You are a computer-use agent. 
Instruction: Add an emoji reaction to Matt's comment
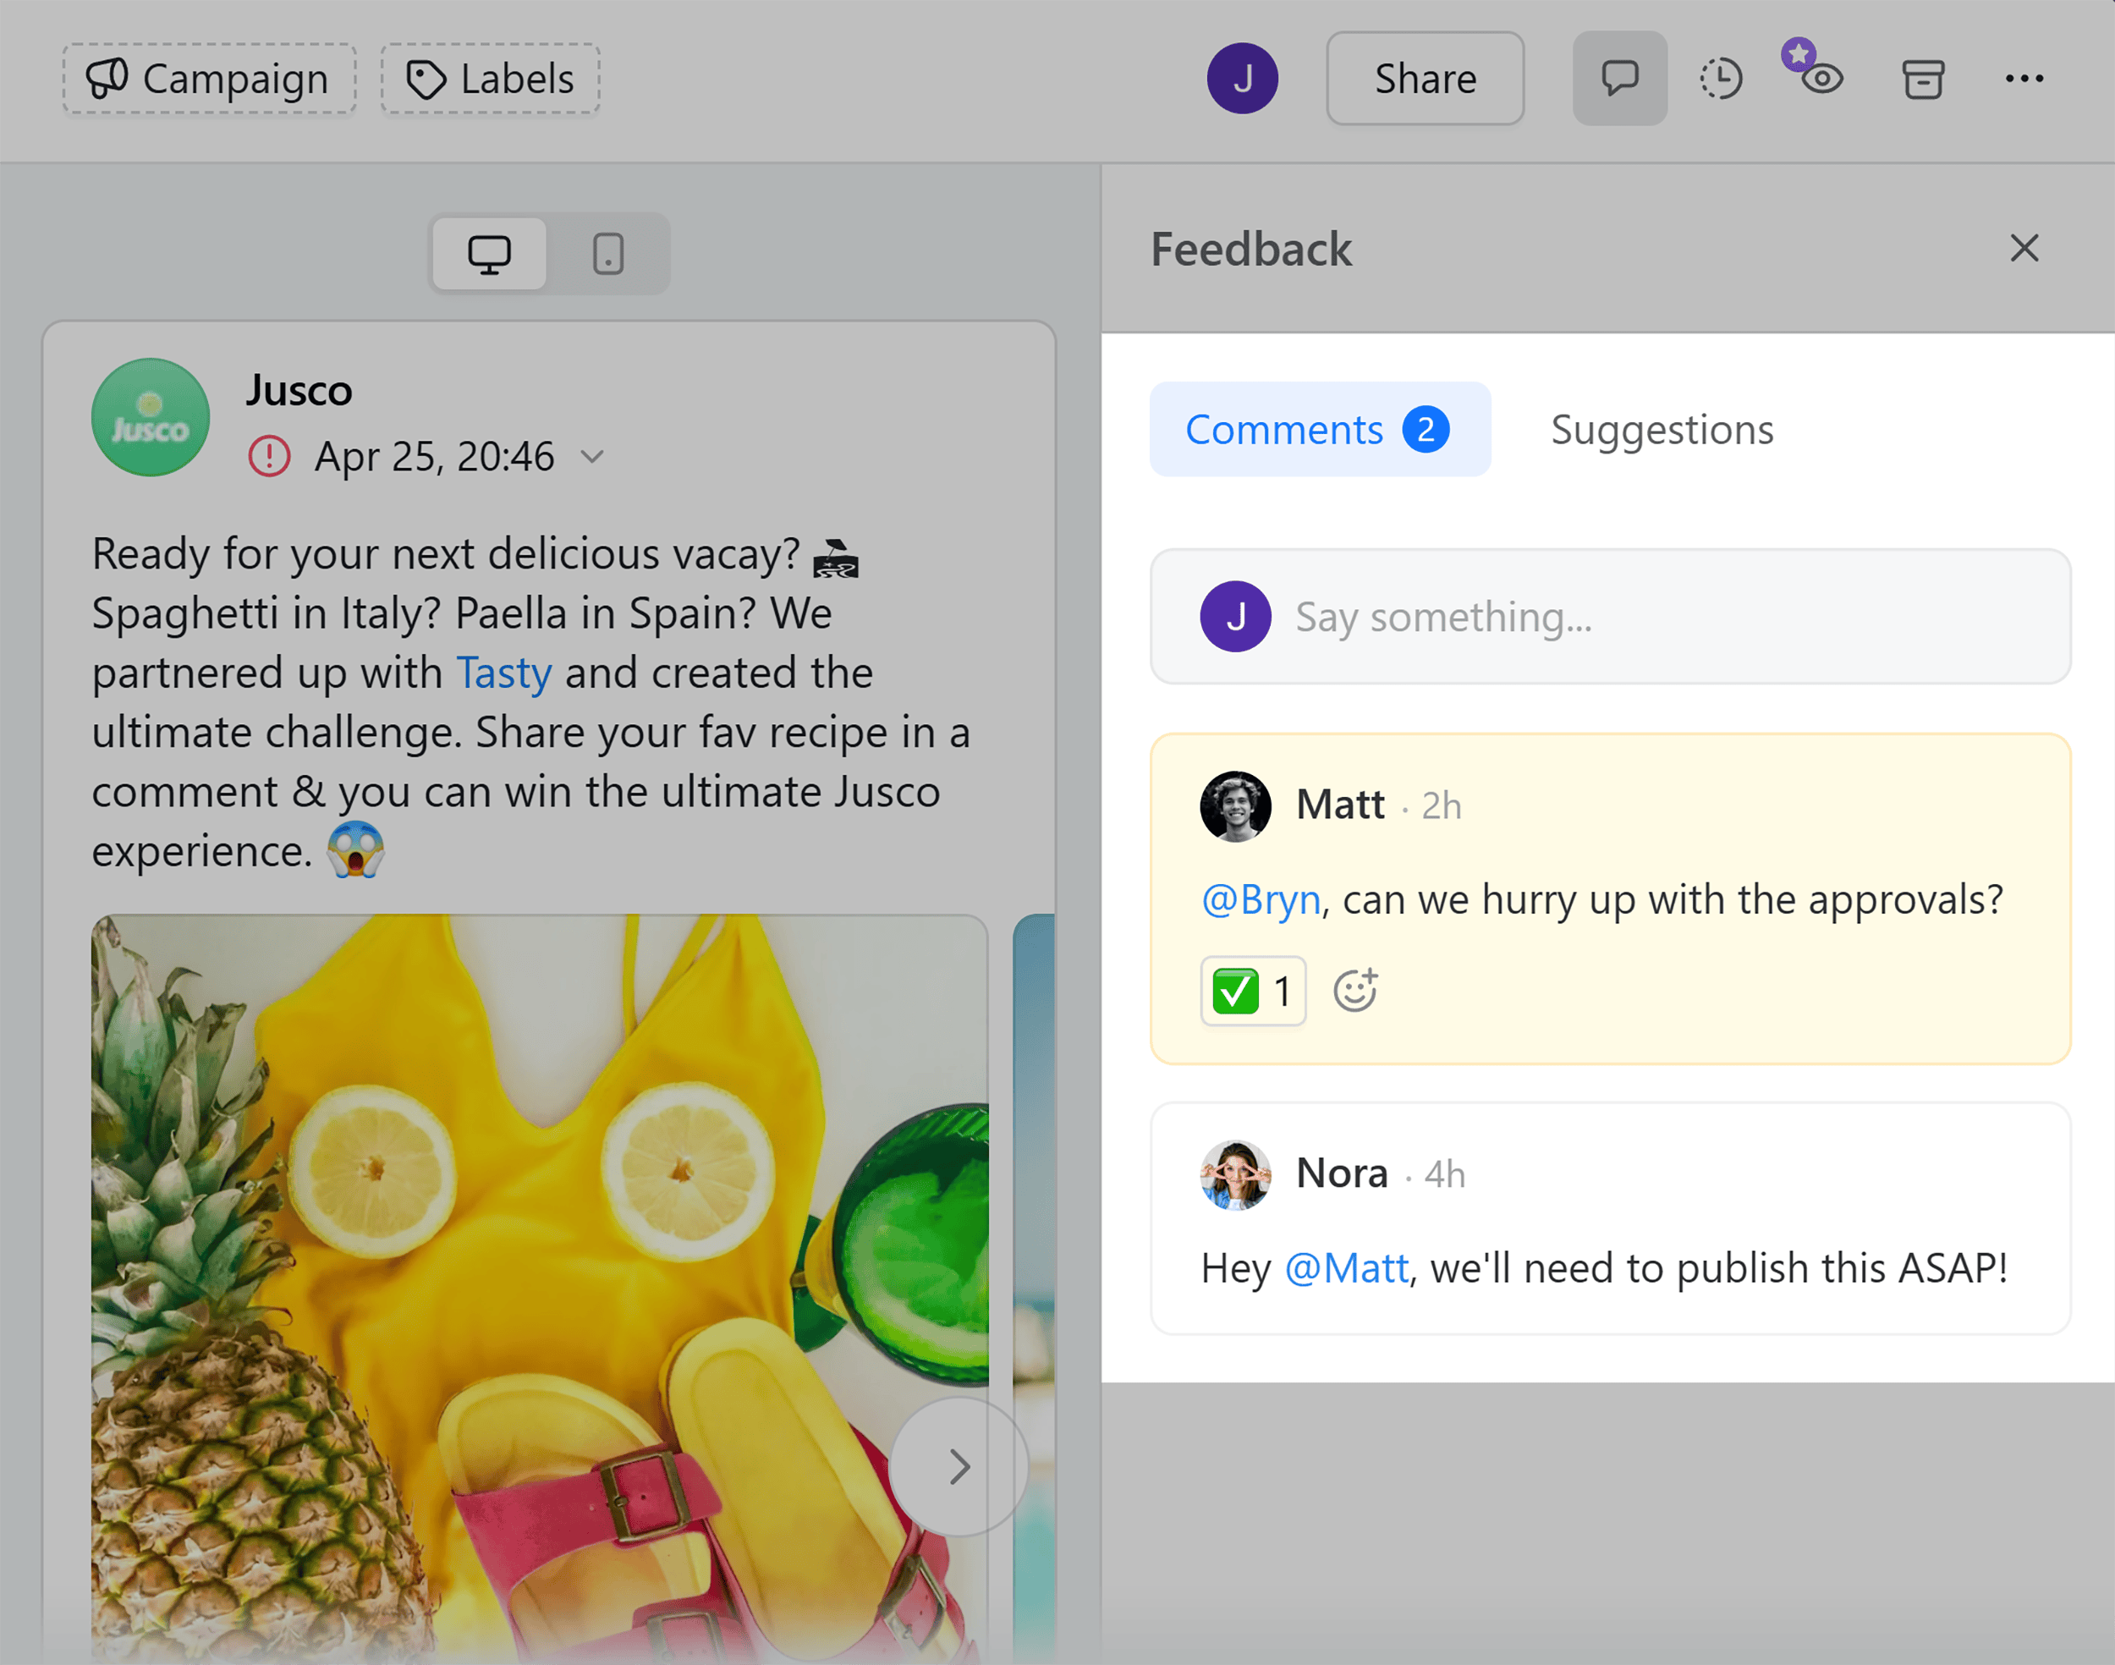pyautogui.click(x=1356, y=991)
